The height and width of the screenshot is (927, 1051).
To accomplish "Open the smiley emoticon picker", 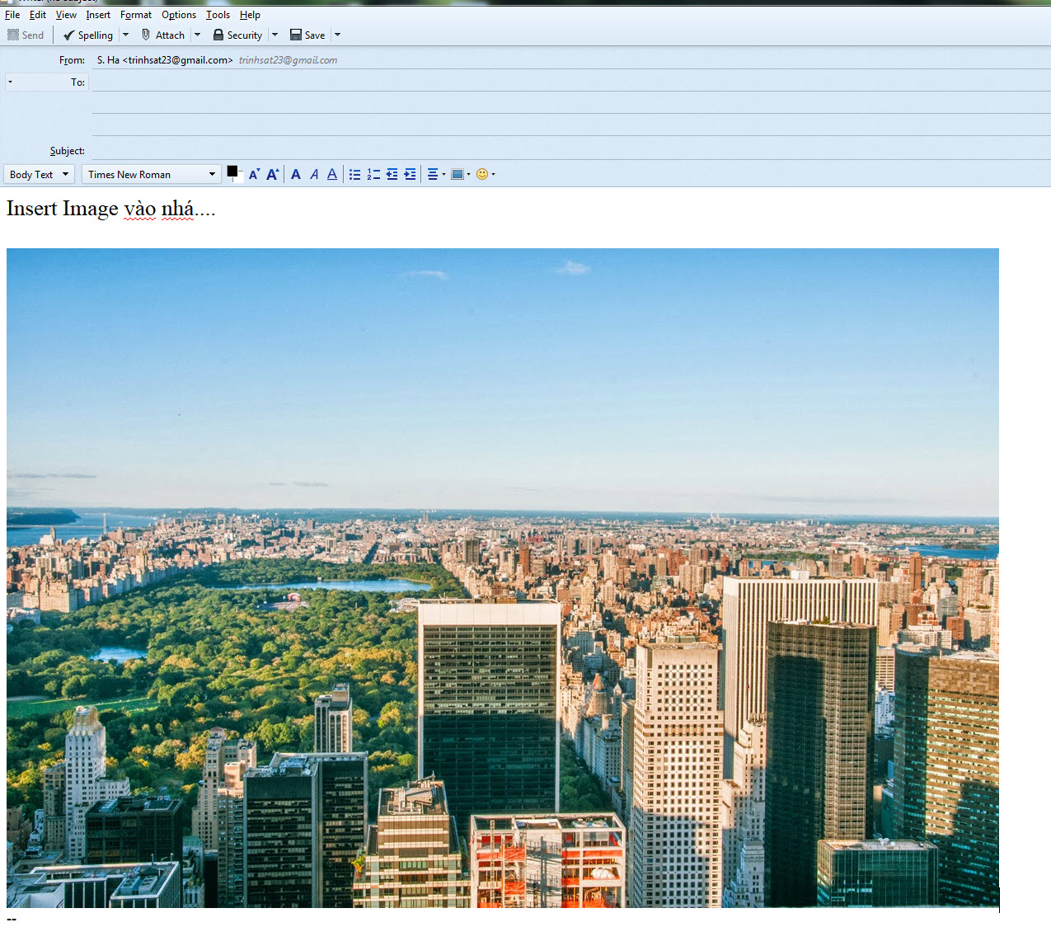I will (486, 174).
